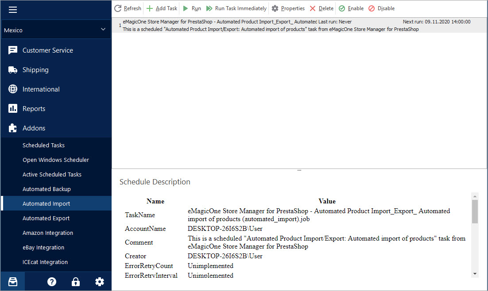This screenshot has height=291, width=488.
Task: Click the lock icon
Action: (x=76, y=282)
